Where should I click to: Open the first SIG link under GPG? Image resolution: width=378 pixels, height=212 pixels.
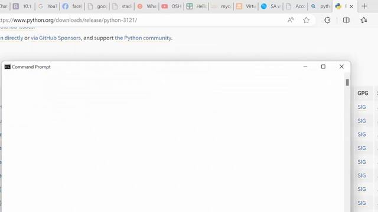coord(361,107)
